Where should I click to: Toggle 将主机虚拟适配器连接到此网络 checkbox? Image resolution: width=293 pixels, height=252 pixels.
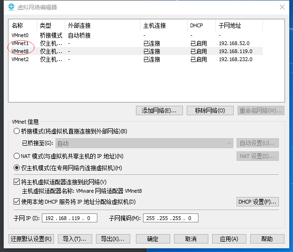16,182
